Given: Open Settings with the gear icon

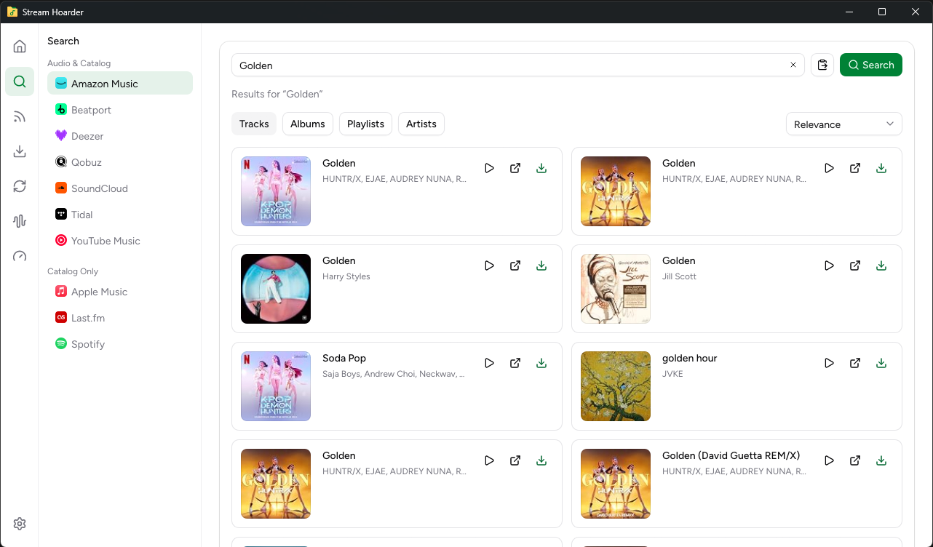Looking at the screenshot, I should (20, 524).
